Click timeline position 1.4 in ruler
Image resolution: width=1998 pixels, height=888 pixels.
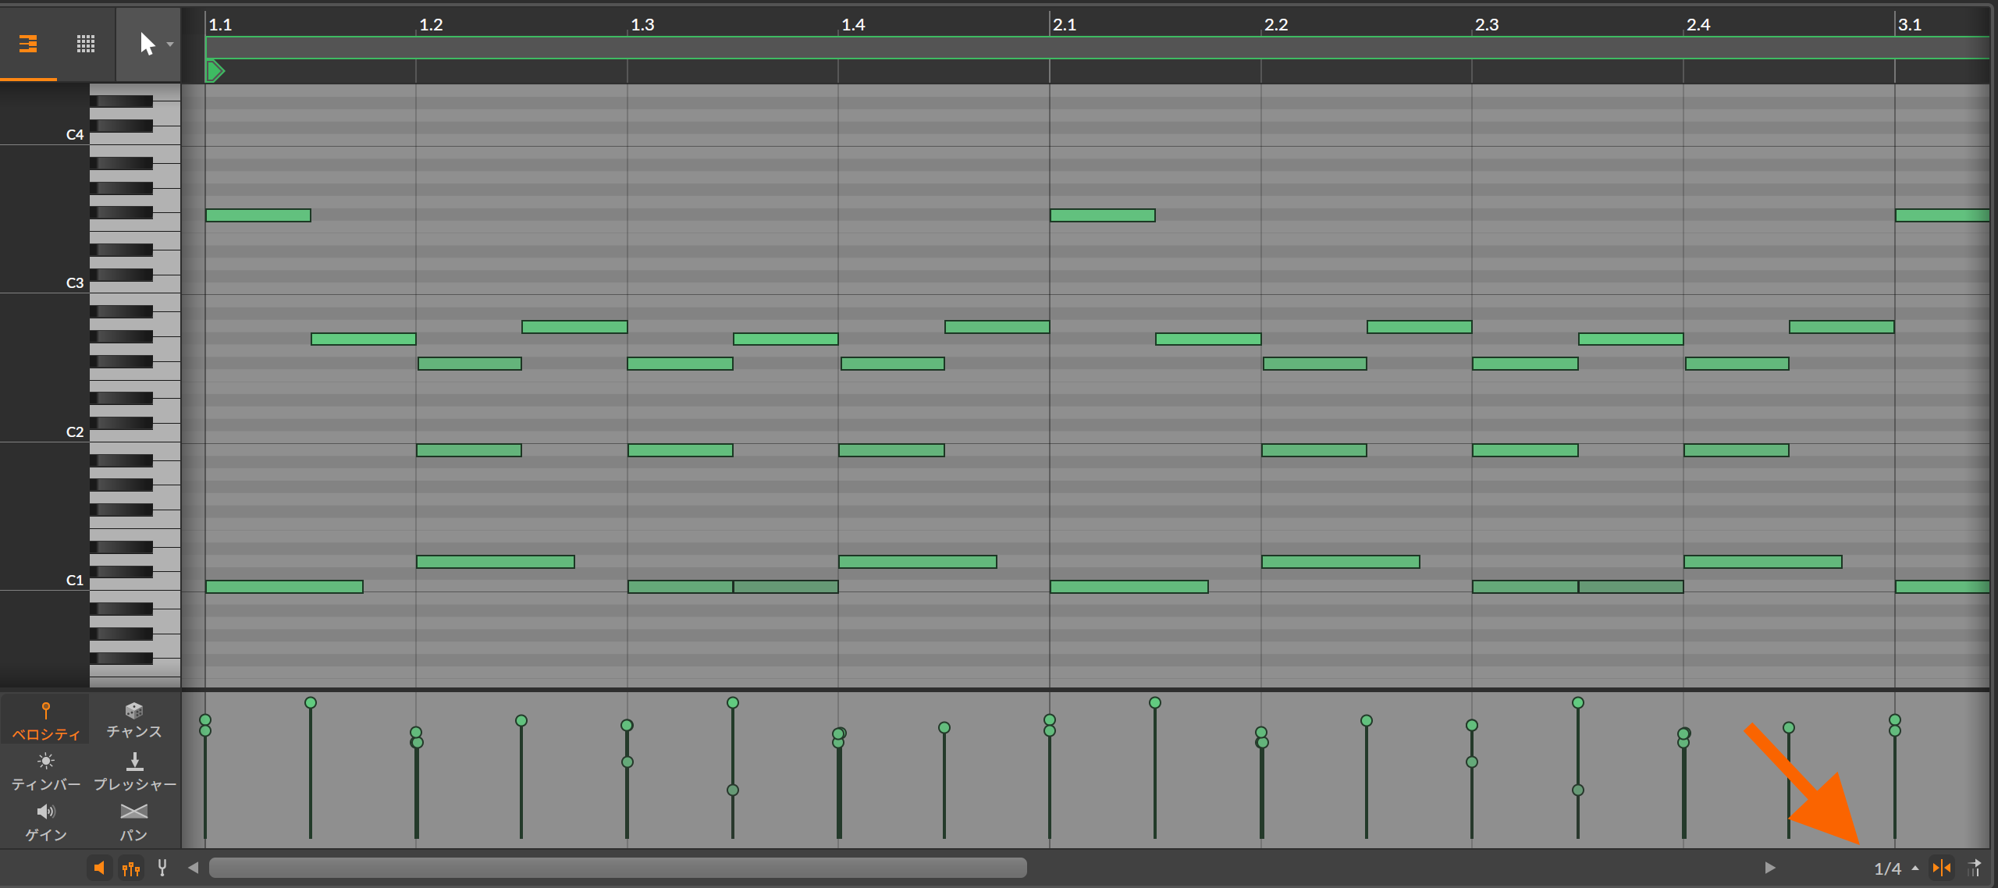point(853,25)
